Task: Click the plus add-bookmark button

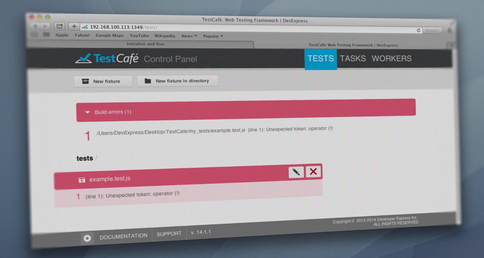Action: click(x=74, y=26)
